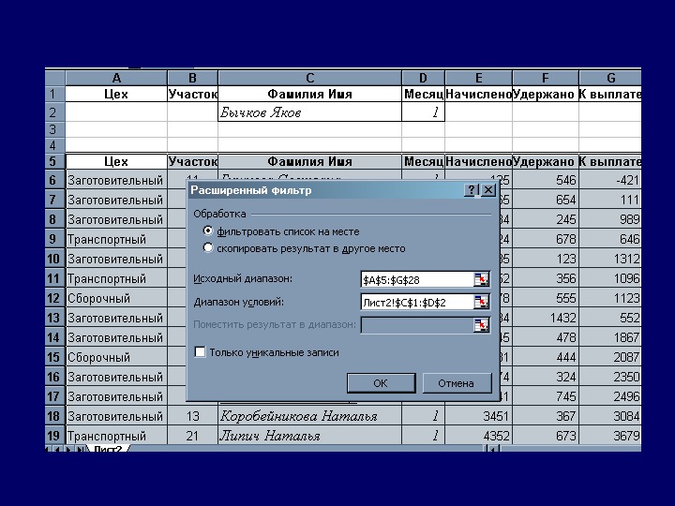
Task: Click the OK button
Action: tap(381, 383)
